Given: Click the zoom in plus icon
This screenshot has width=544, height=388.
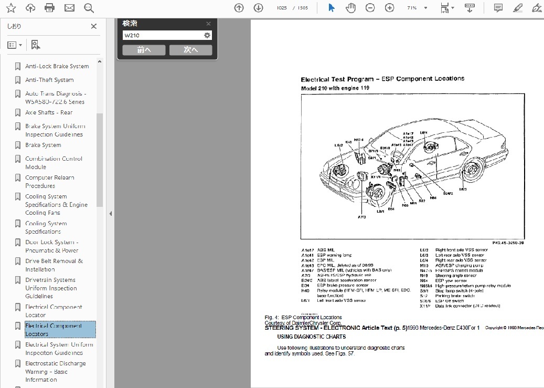Looking at the screenshot, I should [389, 8].
